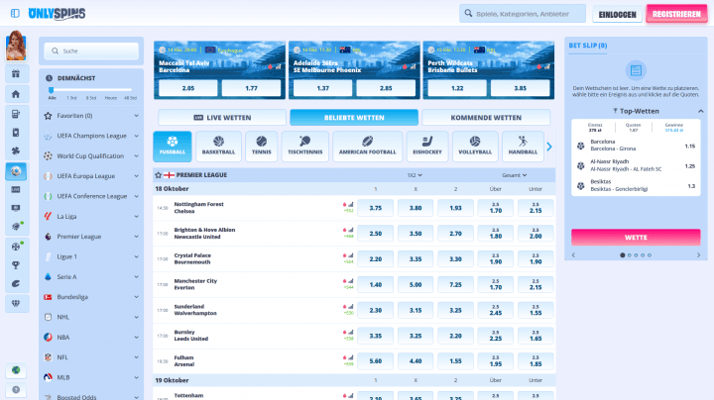Click the Suche search field in sidebar

[97, 50]
